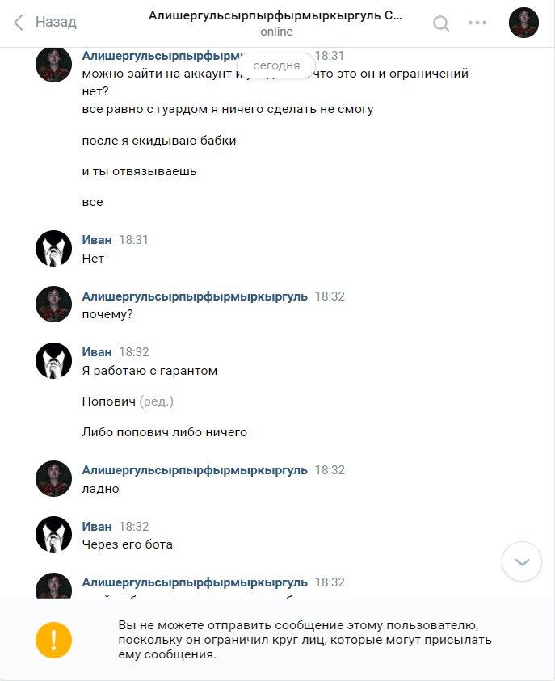Screen dimensions: 555x681
Task: Open chat title Алишергульсырпырфырмыркыргуль in header
Action: 275,15
